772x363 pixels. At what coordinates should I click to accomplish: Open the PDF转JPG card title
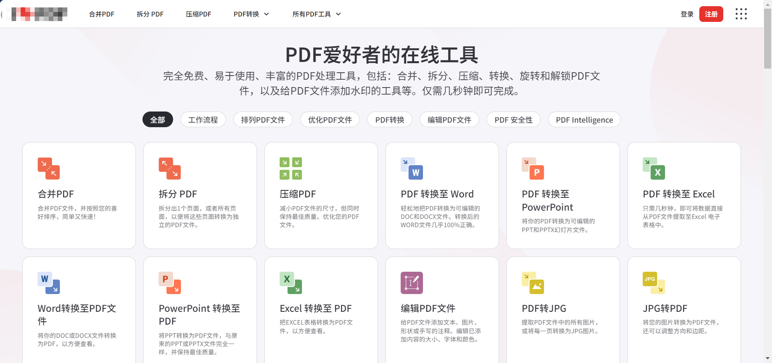pos(544,308)
